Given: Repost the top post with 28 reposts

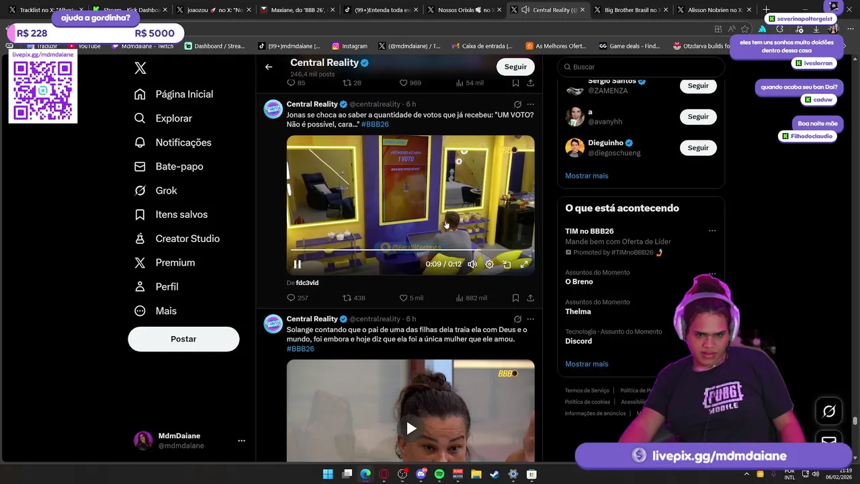Looking at the screenshot, I should coord(352,83).
